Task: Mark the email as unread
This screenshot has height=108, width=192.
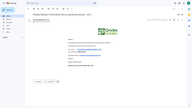Action: click(49, 9)
